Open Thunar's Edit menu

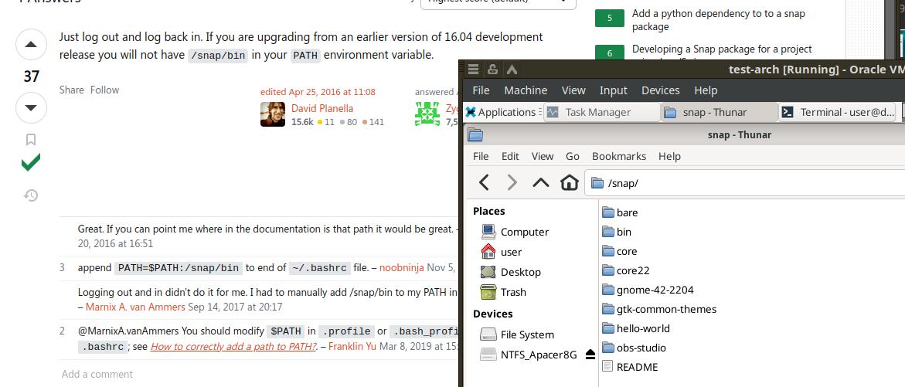click(510, 156)
